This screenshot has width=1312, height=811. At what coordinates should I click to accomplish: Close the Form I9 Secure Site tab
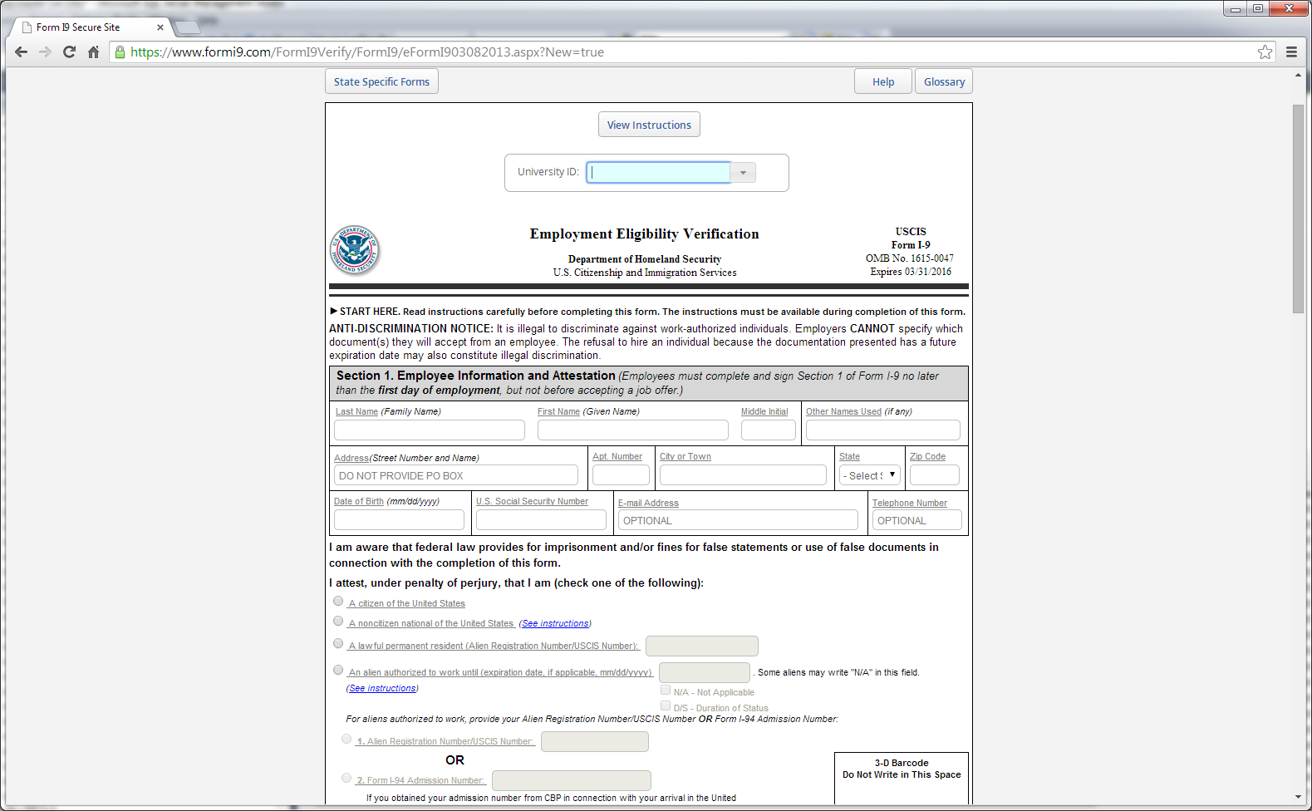(x=160, y=27)
